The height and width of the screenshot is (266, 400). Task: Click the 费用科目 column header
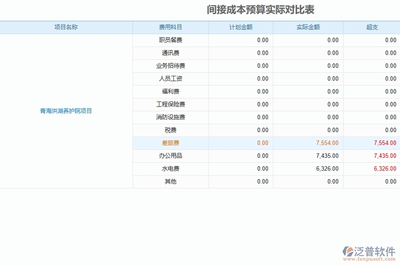click(170, 27)
